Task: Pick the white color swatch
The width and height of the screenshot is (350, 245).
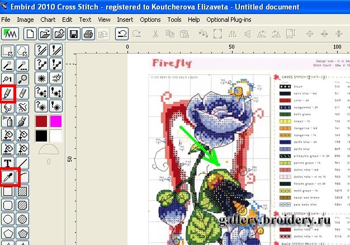Action: click(56, 136)
